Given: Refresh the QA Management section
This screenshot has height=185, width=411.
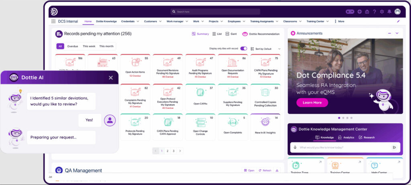Looking at the screenshot, I should (265, 170).
